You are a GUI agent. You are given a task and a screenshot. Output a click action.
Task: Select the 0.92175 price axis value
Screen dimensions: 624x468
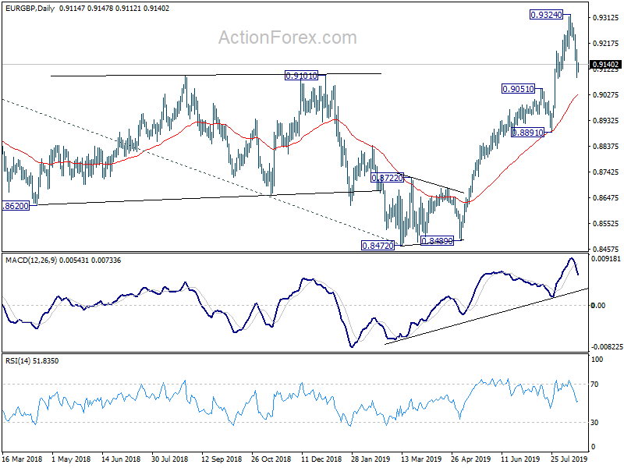[606, 44]
